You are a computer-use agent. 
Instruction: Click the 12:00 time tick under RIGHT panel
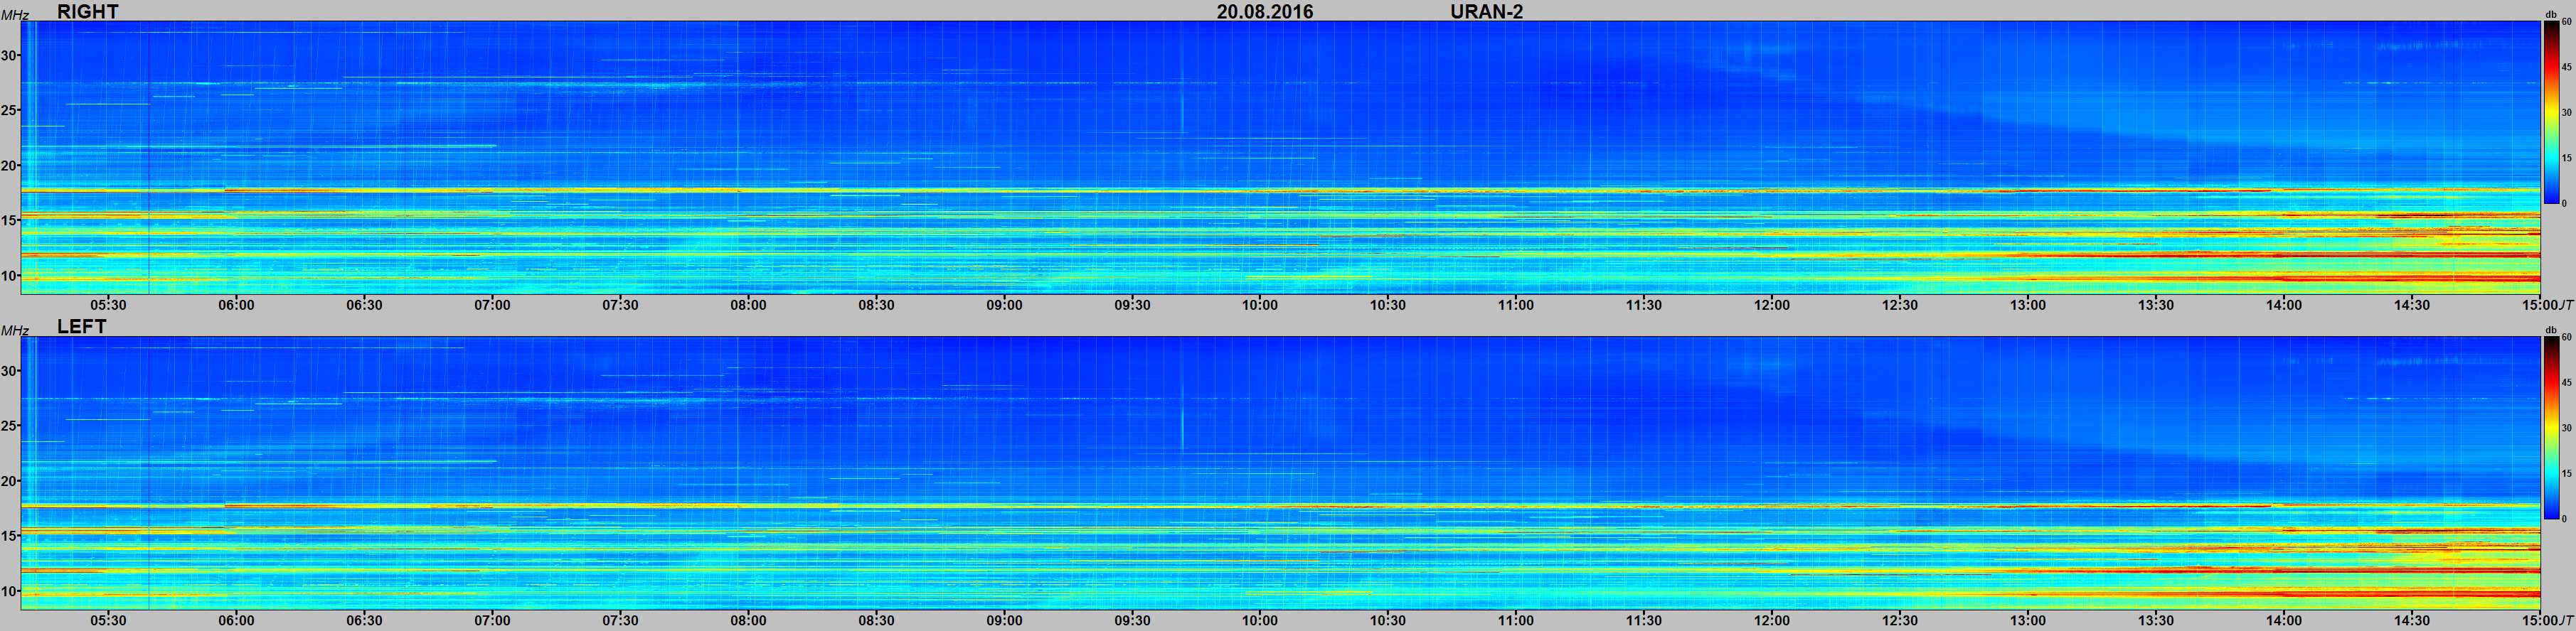tap(1772, 305)
